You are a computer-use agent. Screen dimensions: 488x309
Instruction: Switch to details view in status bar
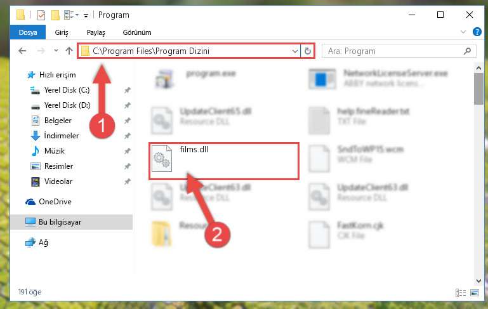pyautogui.click(x=461, y=293)
